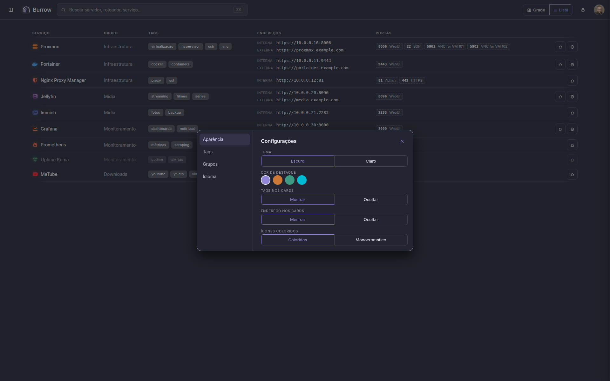
Task: Click Nginx Proxy Manager home icon
Action: click(x=572, y=81)
